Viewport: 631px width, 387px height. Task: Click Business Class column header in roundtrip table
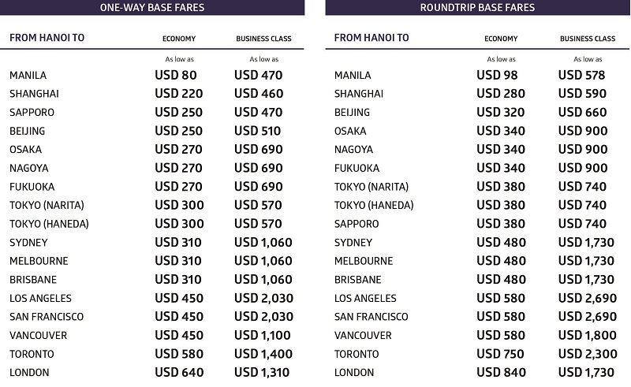[x=588, y=39]
